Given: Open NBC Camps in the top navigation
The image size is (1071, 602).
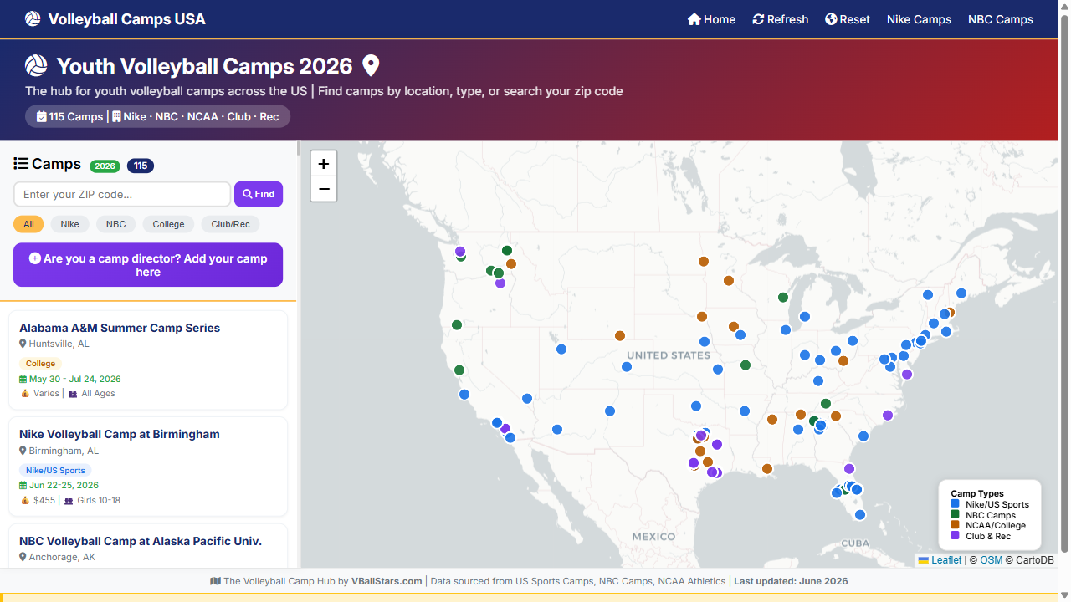Looking at the screenshot, I should pyautogui.click(x=1001, y=19).
